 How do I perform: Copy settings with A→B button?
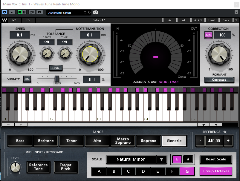[x=198, y=20]
